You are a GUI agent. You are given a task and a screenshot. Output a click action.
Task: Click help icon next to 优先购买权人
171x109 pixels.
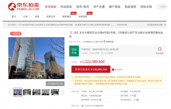[138, 100]
